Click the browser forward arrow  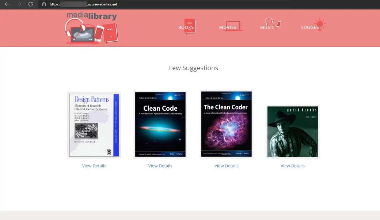coord(19,4)
